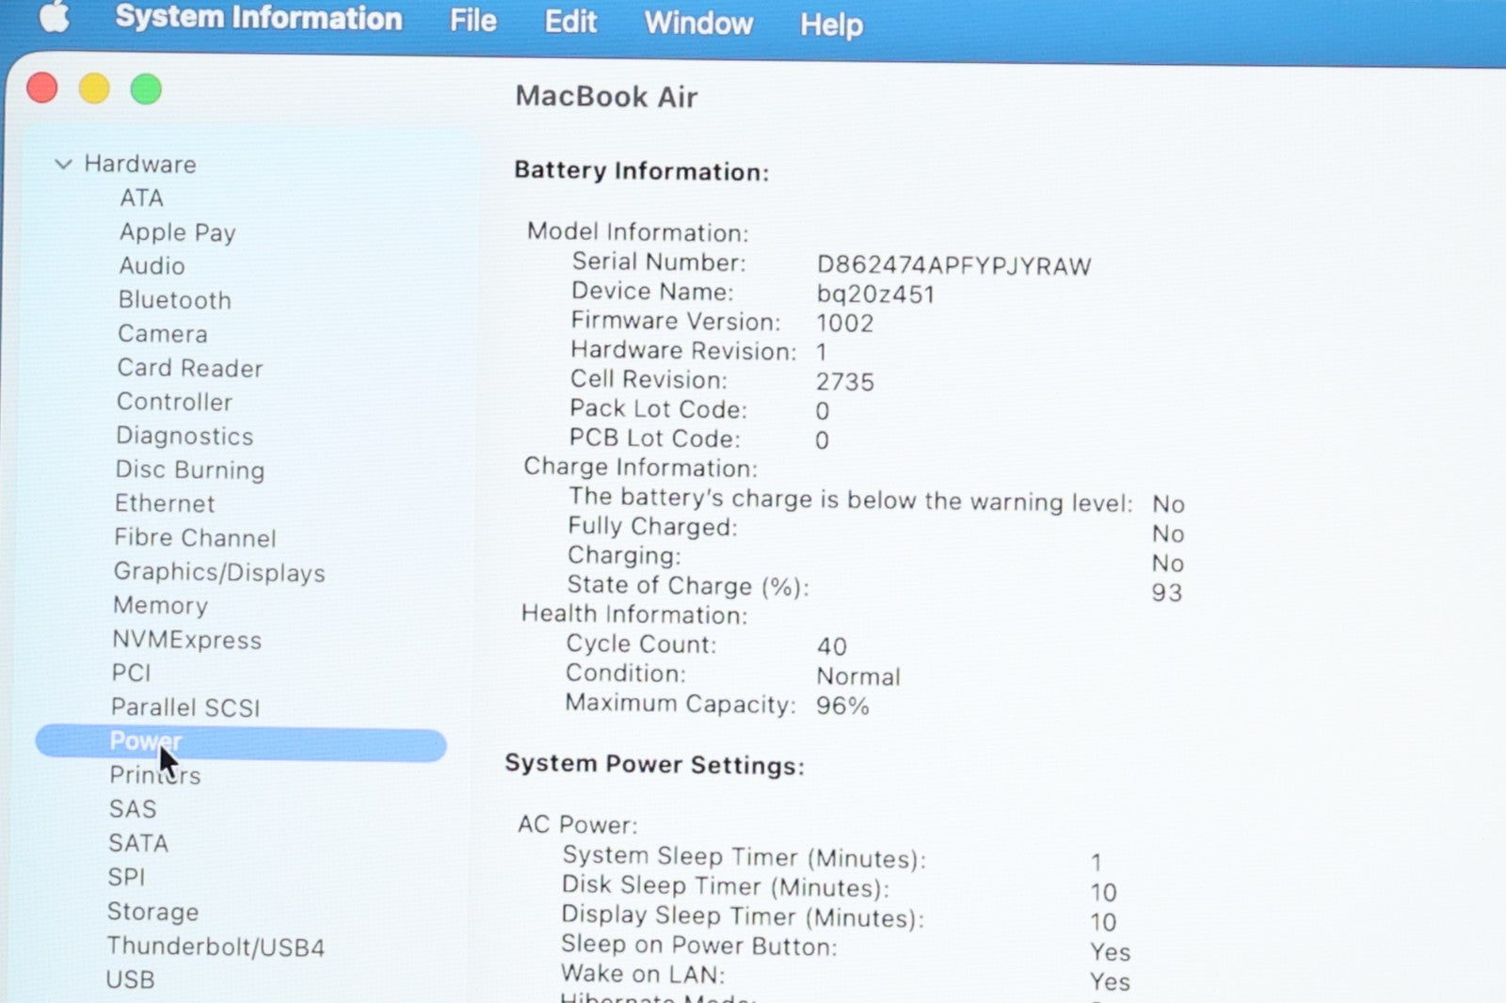Screen dimensions: 1506x1003
Task: Select Card Reader in the sidebar
Action: (189, 368)
